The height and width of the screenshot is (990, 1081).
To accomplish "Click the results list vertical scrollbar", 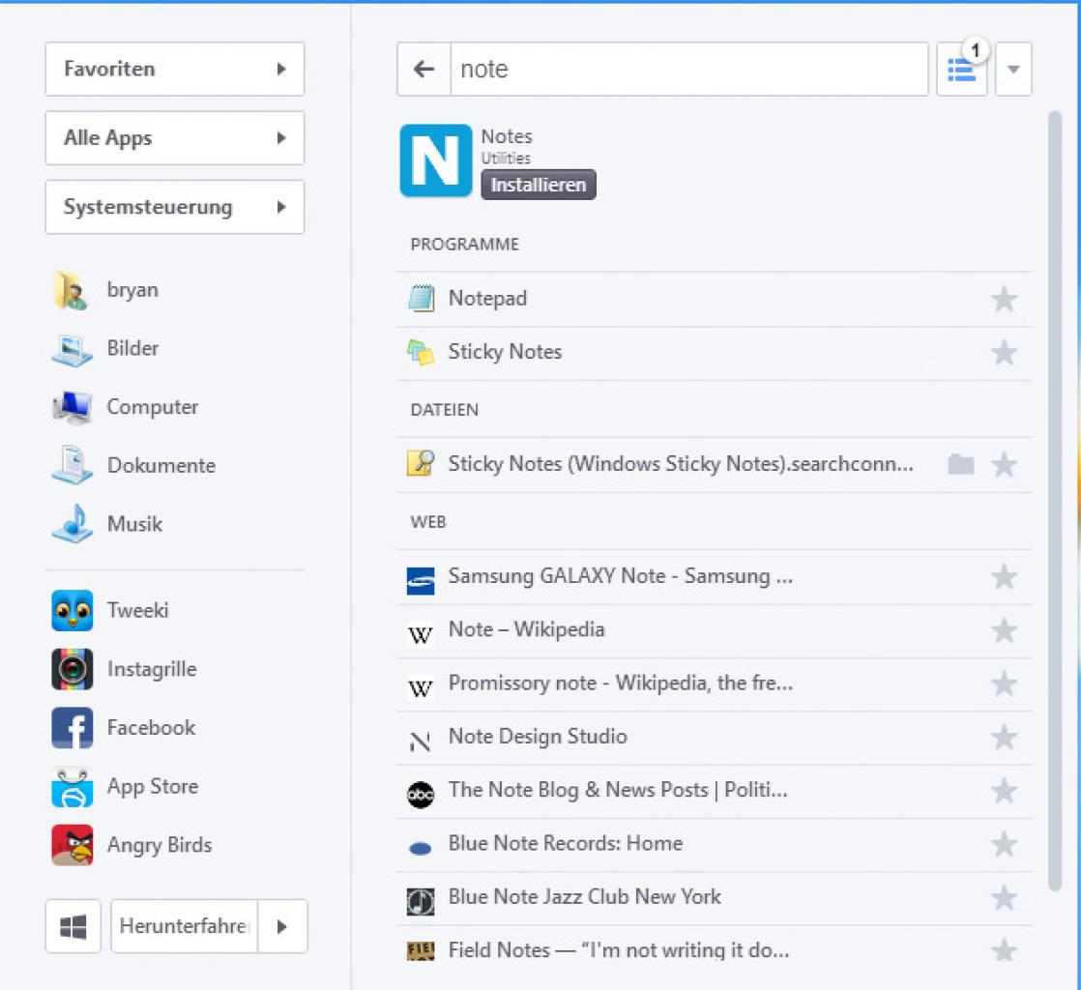I will (1054, 501).
